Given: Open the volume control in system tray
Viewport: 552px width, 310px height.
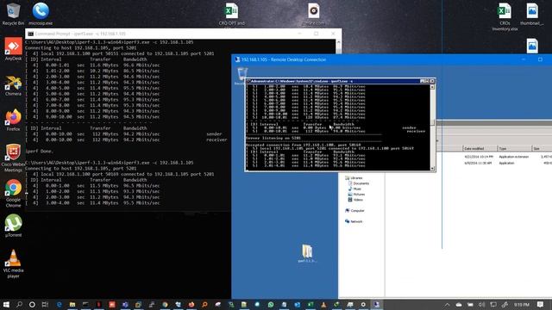Looking at the screenshot, I should [x=481, y=304].
